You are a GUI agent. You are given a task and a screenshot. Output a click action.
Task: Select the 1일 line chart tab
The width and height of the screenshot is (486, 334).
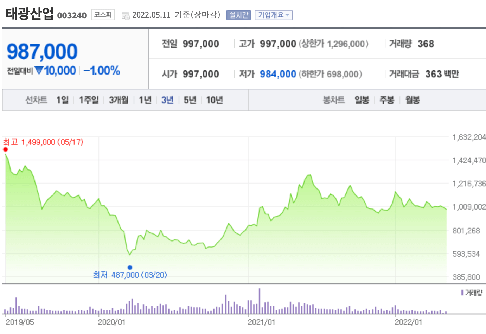coord(62,100)
